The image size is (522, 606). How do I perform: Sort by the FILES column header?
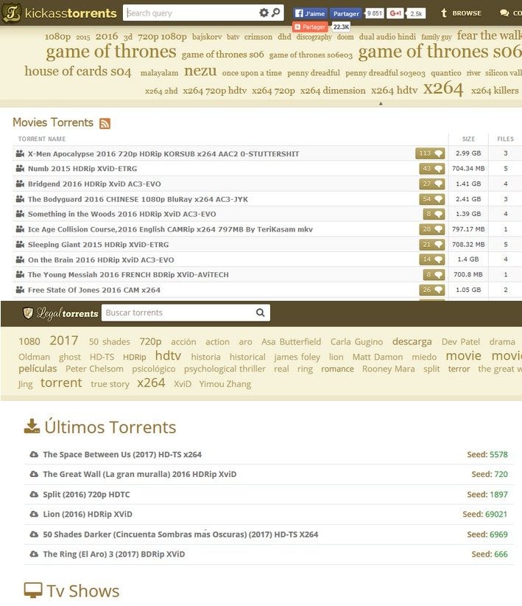(505, 139)
